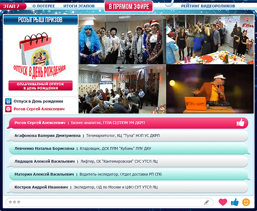Open the ИТОГИ ЭТАПОВ menu item

point(79,6)
